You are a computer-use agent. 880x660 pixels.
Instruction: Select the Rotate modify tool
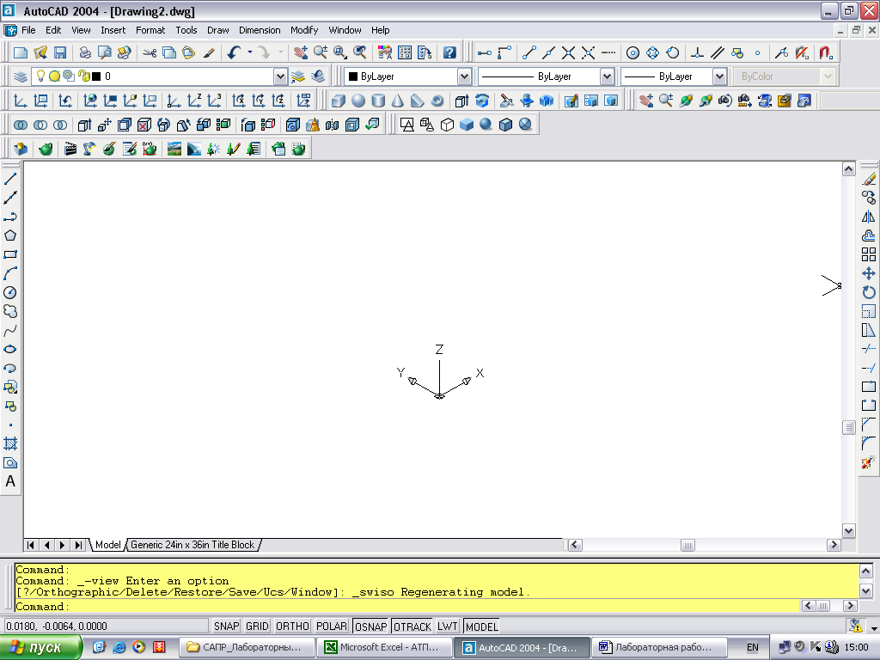click(869, 292)
